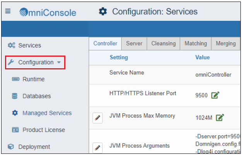
Task: Open the Matching tab
Action: coord(196,44)
